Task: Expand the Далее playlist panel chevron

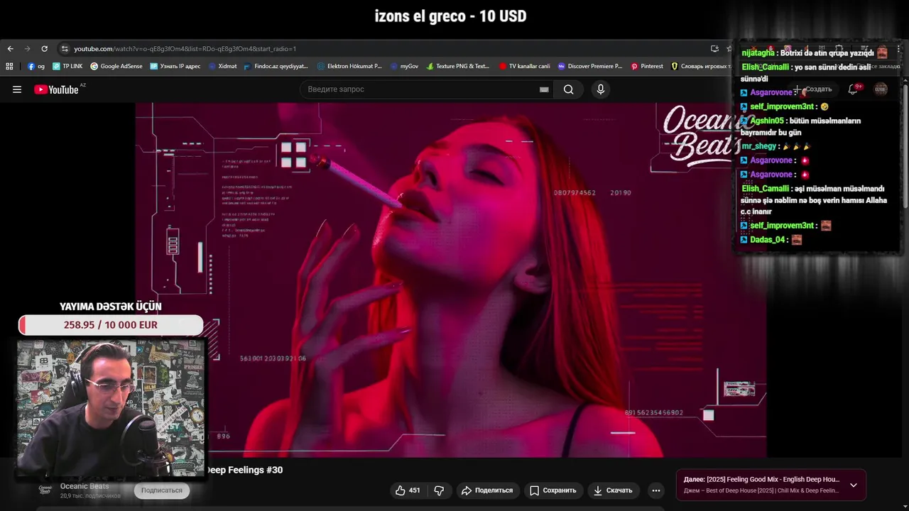Action: [854, 485]
